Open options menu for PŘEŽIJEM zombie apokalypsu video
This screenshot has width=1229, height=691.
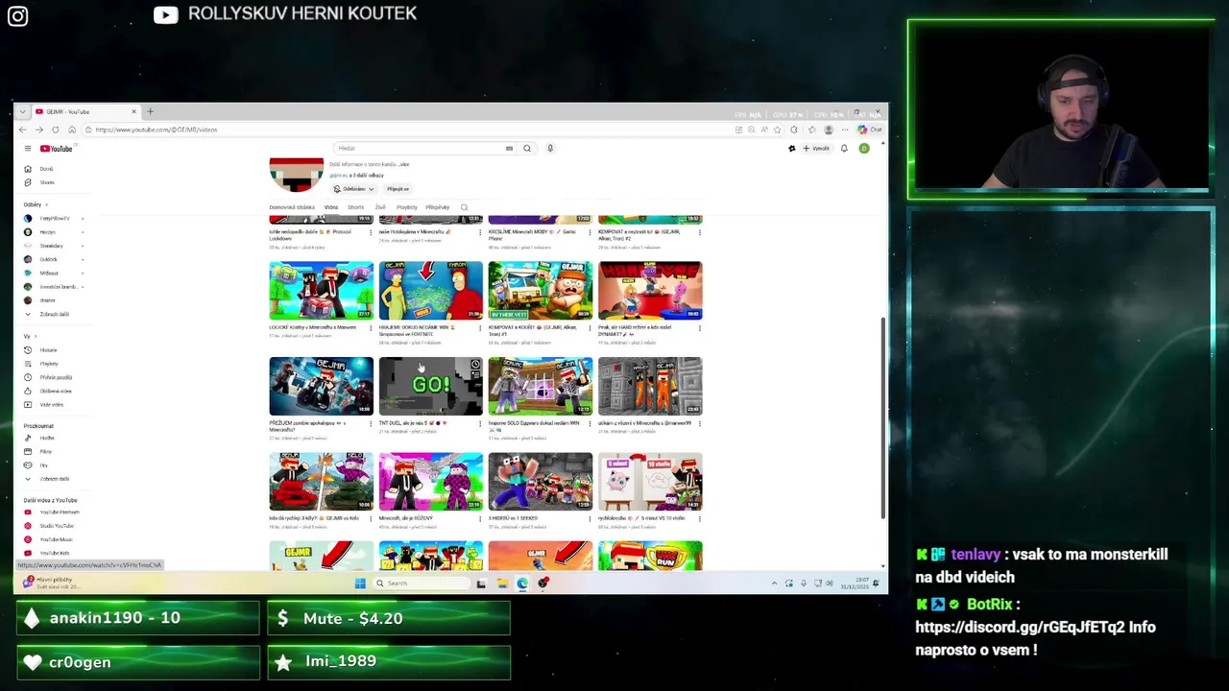(371, 423)
